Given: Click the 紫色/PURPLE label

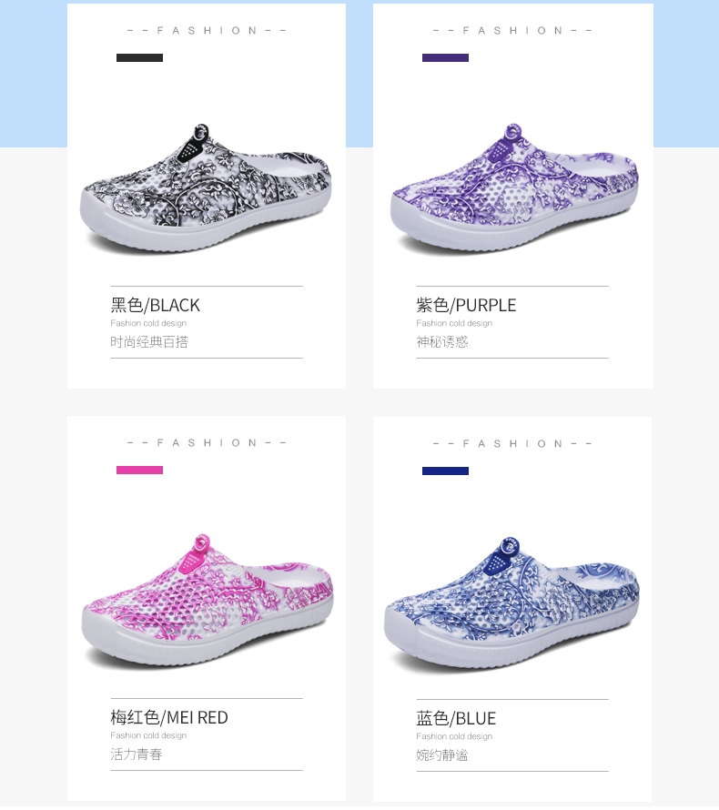Looking at the screenshot, I should pos(466,305).
